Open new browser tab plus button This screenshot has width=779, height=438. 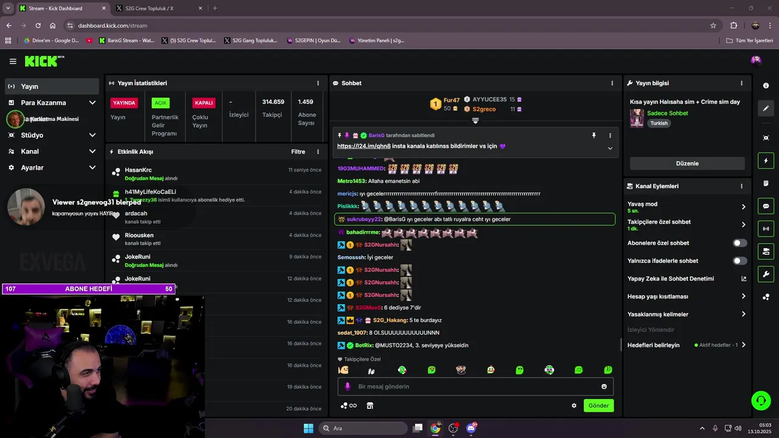click(215, 9)
